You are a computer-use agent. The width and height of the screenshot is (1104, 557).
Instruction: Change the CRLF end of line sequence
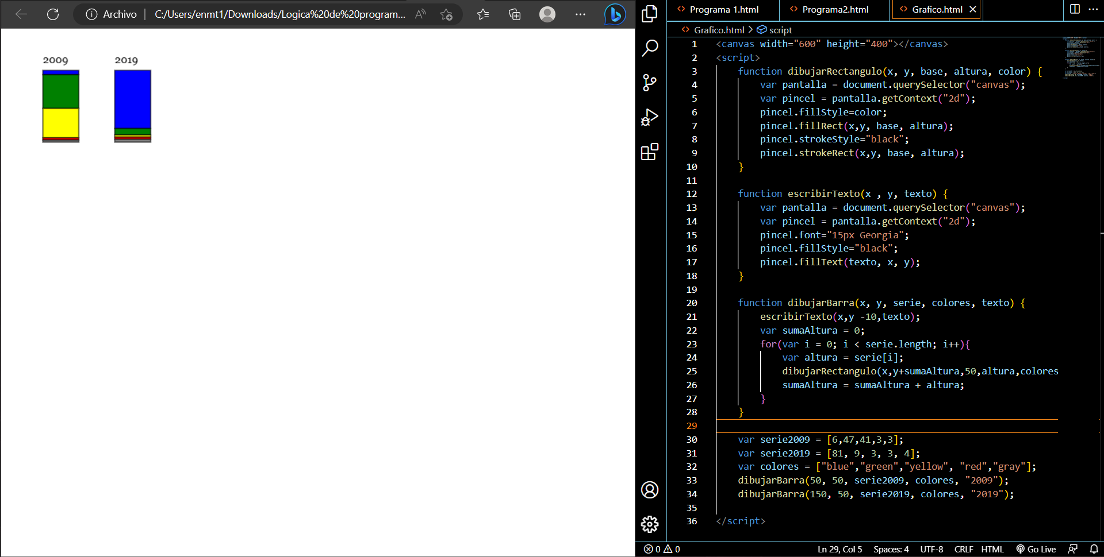tap(964, 549)
